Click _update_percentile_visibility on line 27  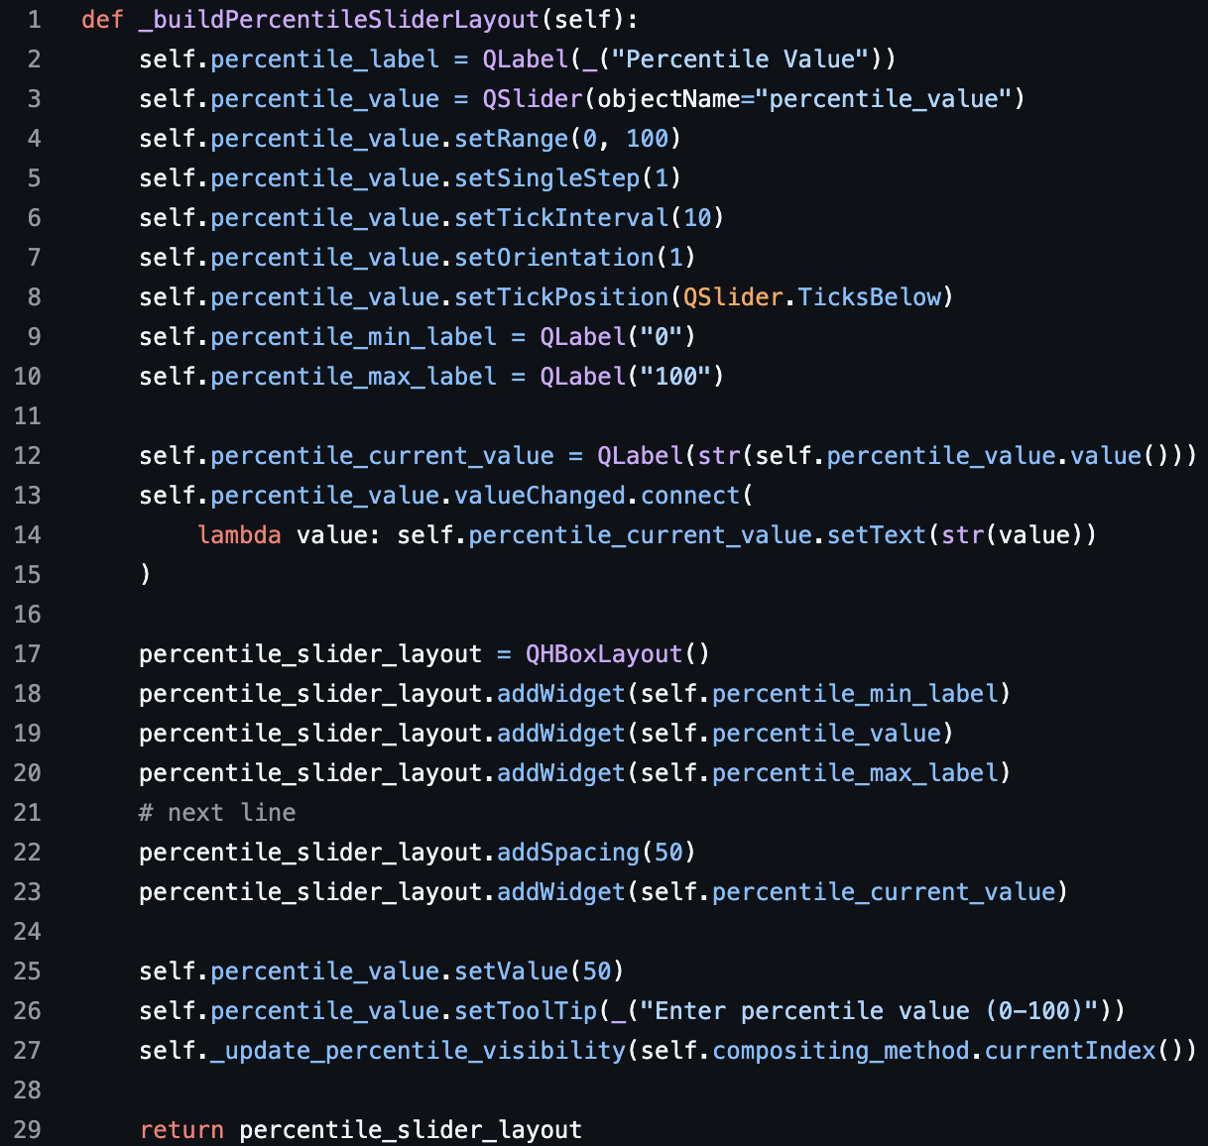(x=418, y=1051)
